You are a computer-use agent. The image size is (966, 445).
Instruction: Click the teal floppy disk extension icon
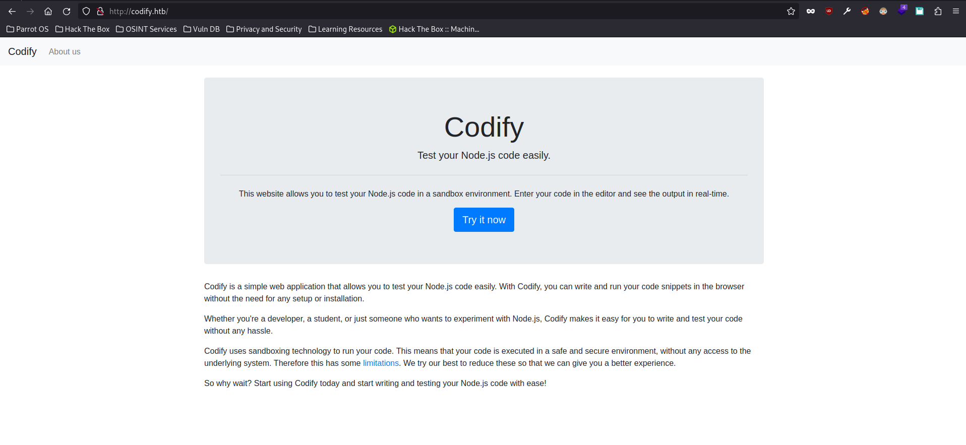920,11
